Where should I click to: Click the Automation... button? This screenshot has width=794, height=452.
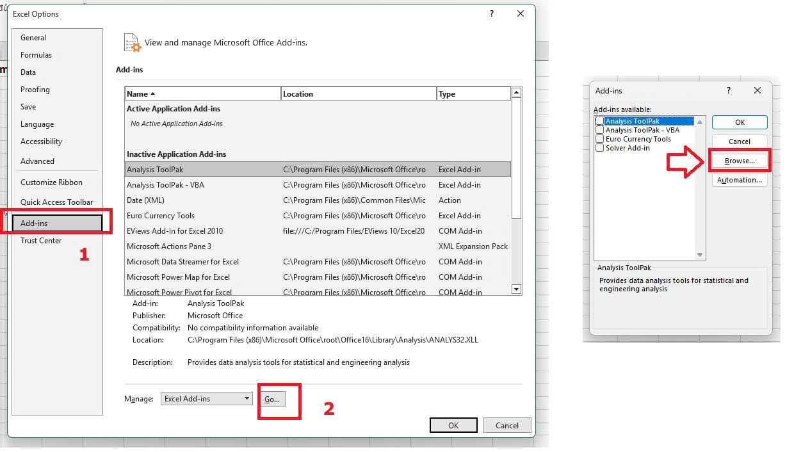click(x=740, y=180)
